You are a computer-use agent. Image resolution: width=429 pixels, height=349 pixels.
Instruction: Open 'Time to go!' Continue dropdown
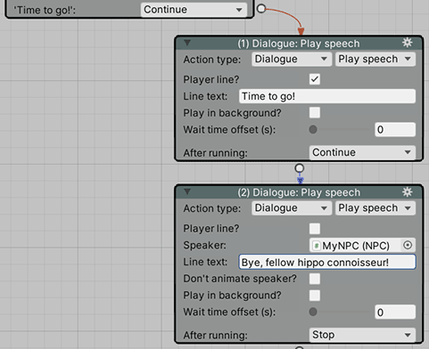click(194, 10)
